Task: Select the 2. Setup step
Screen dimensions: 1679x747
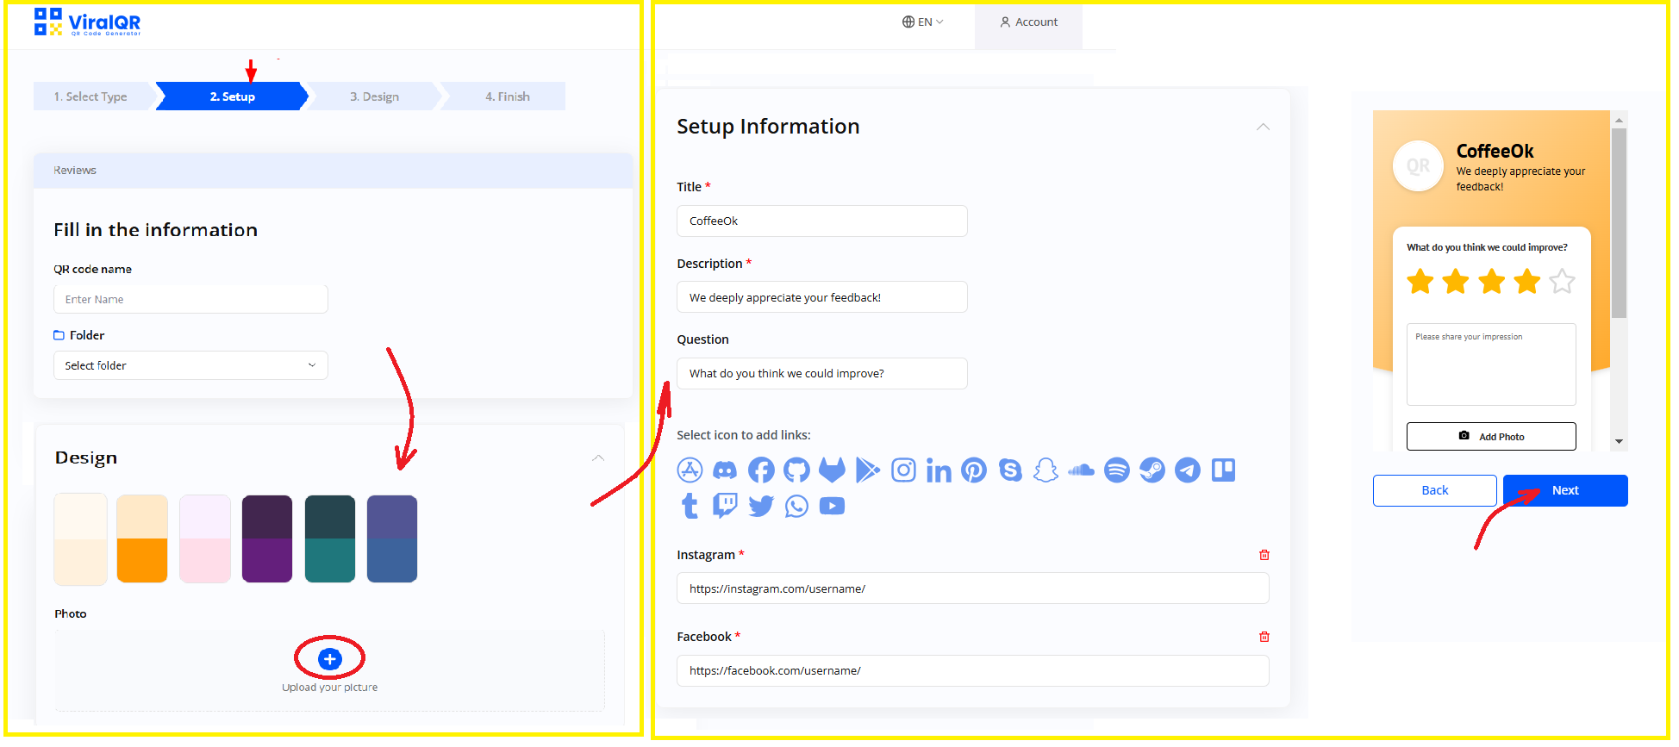Action: (233, 96)
